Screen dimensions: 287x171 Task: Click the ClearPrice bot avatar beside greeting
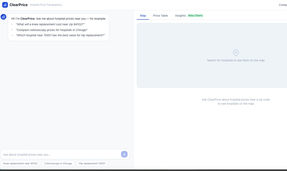click(x=4, y=17)
